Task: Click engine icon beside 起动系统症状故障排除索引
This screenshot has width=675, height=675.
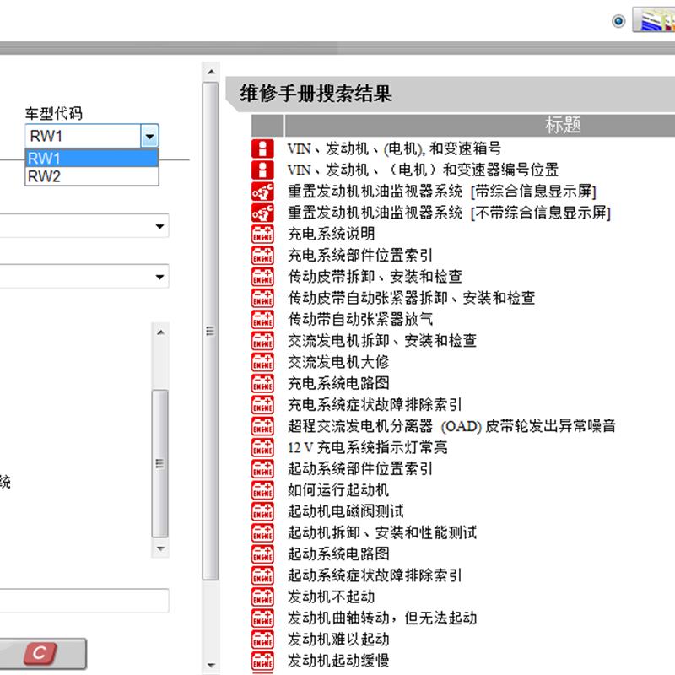Action: pos(262,575)
